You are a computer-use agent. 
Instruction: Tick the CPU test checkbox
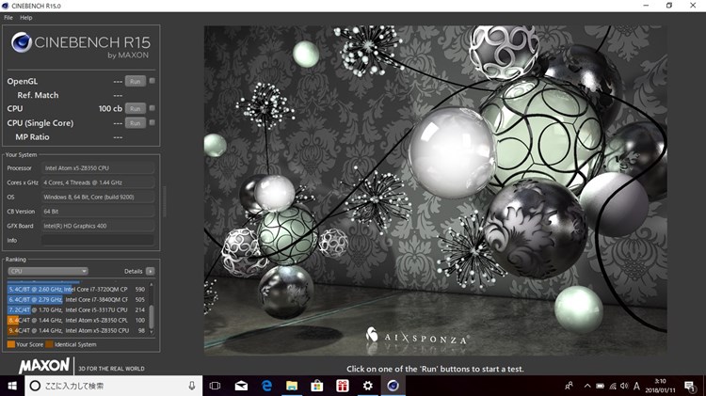coord(152,108)
